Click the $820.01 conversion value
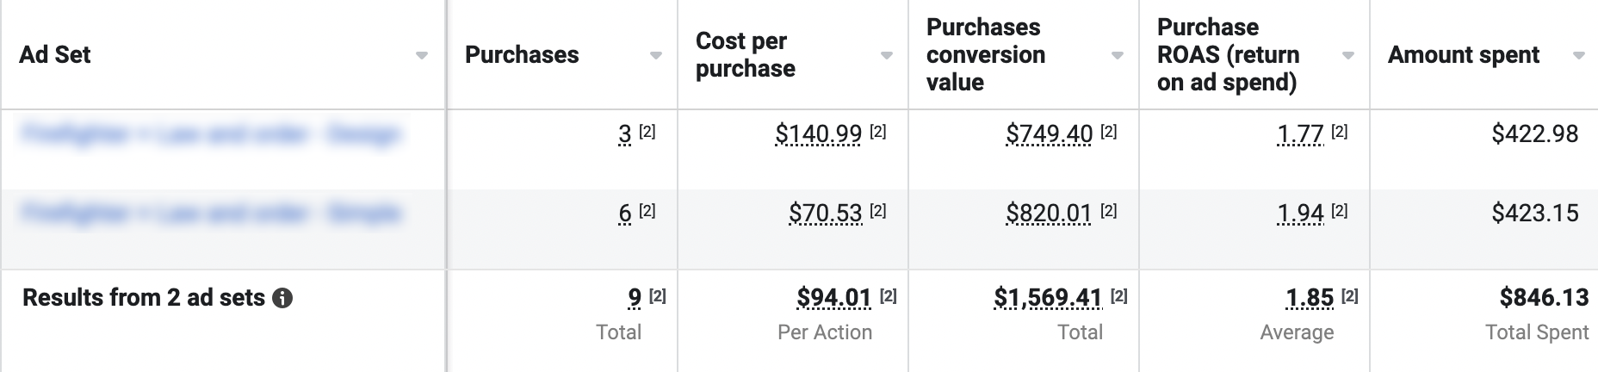The image size is (1598, 372). click(1049, 213)
